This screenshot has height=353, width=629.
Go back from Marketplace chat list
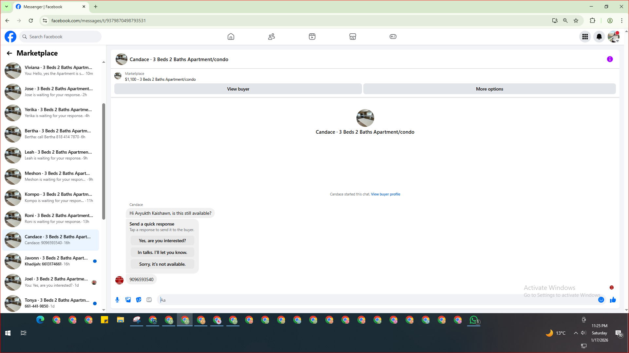pyautogui.click(x=9, y=53)
